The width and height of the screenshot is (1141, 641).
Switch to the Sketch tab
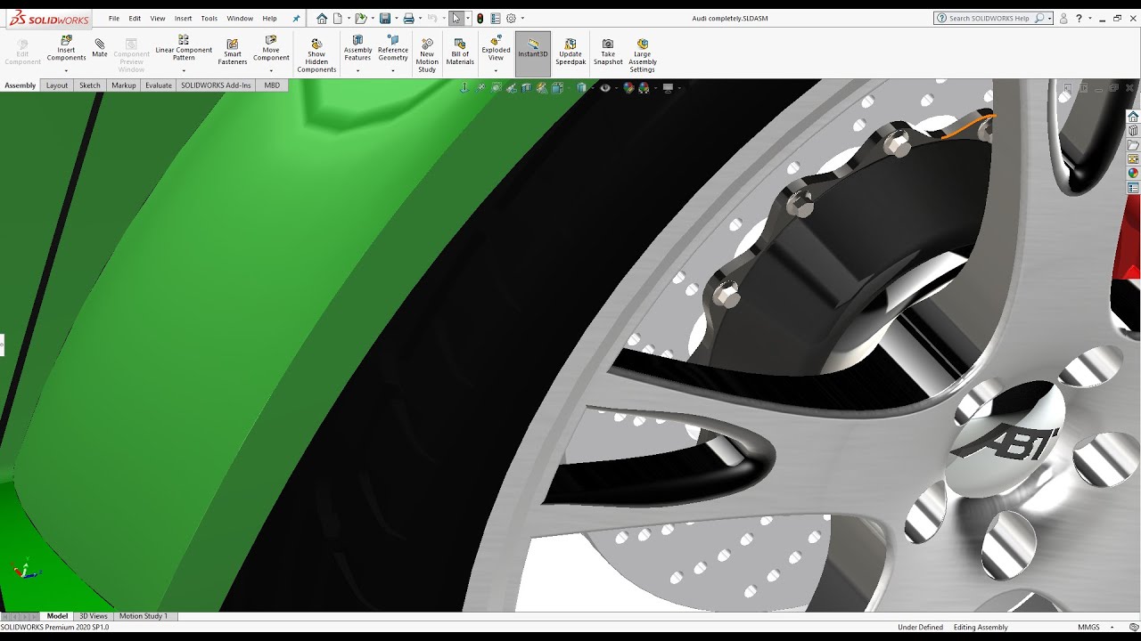click(90, 85)
